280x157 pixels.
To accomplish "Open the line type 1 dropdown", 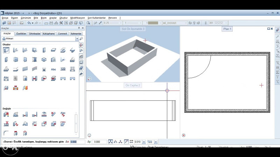I will 141,23.
